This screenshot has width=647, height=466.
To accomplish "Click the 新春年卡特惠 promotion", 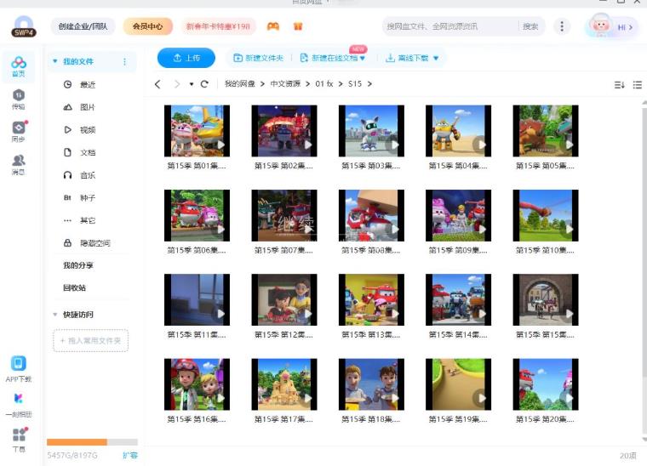I will (x=218, y=26).
